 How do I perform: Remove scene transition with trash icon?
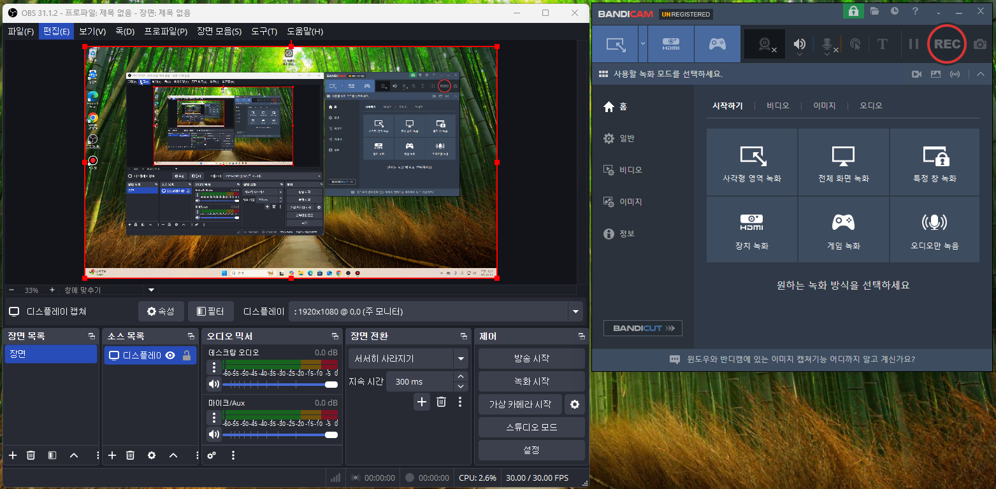point(441,402)
